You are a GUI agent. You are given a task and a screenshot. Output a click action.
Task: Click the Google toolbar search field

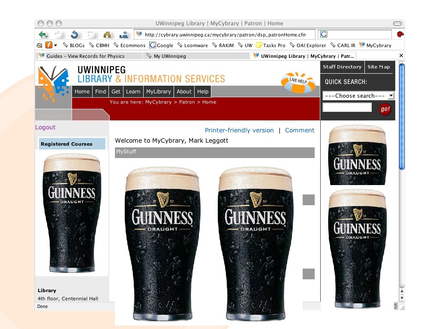click(355, 34)
